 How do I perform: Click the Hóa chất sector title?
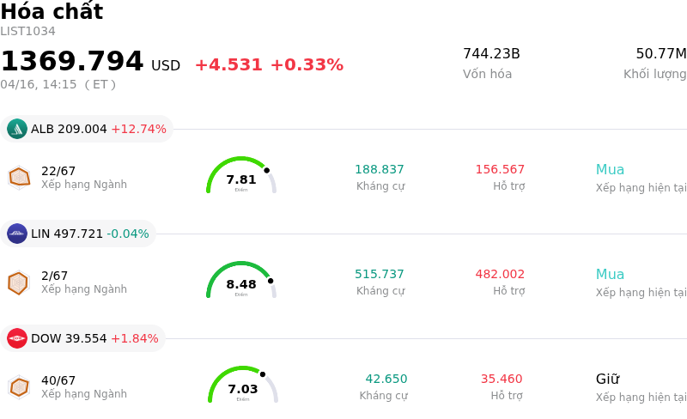tap(52, 12)
